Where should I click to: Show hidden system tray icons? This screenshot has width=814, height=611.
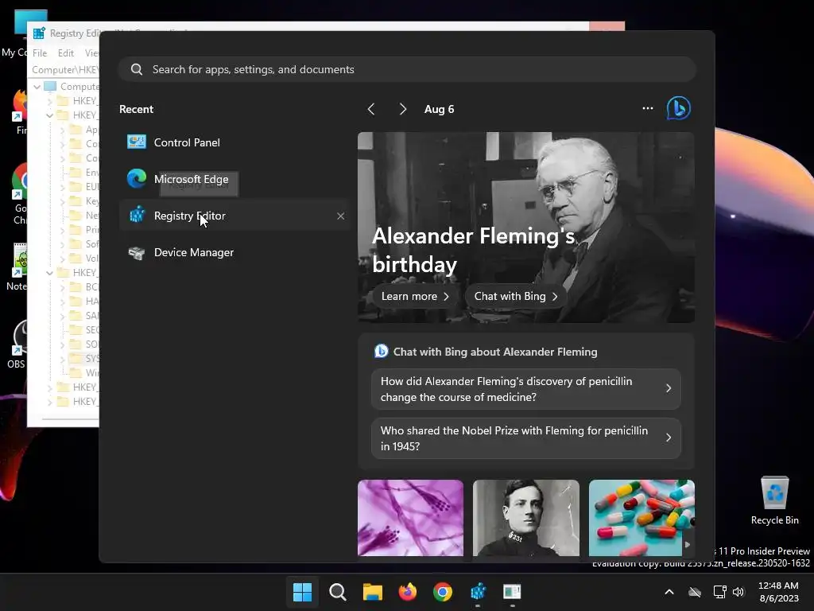click(669, 592)
